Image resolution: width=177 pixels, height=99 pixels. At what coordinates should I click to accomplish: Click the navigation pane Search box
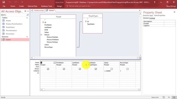click(14, 15)
